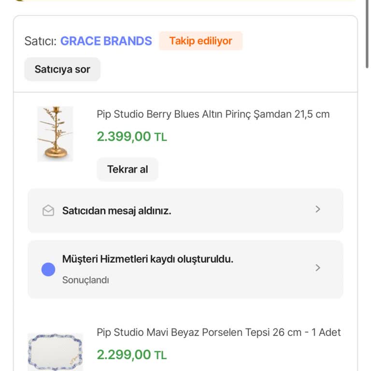This screenshot has height=371, width=371.
Task: Open the envelope icon for seller message
Action: pyautogui.click(x=48, y=211)
